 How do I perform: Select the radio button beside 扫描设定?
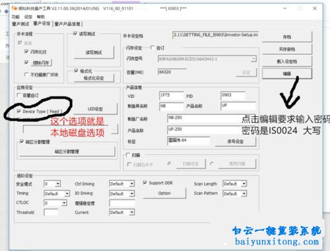pyautogui.click(x=169, y=164)
